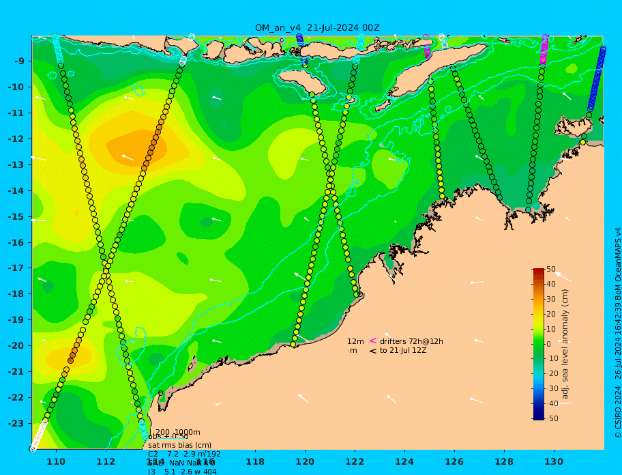Click the 'sat rms bias (cm)' heading
The width and height of the screenshot is (622, 475).
[179, 445]
